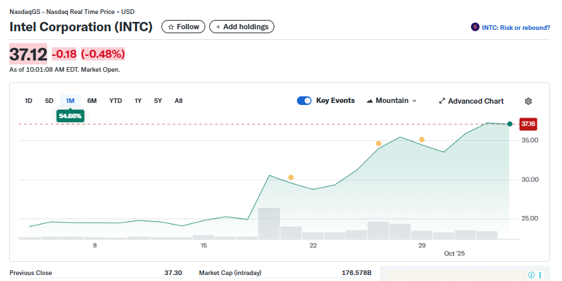Screen dimensions: 562x281
Task: Open the 'INTC: Risk or rebound?' link
Action: coord(515,27)
